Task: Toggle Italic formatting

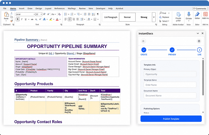Action: pos(22,19)
